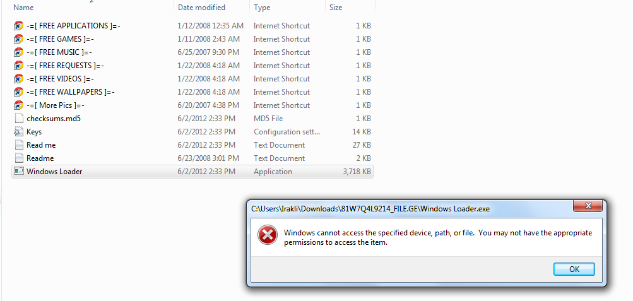Select the Readme text document icon
The height and width of the screenshot is (301, 633).
coord(18,158)
